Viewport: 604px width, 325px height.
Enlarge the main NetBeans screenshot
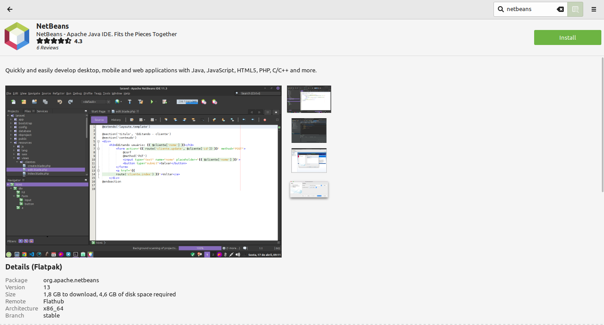[x=144, y=172]
